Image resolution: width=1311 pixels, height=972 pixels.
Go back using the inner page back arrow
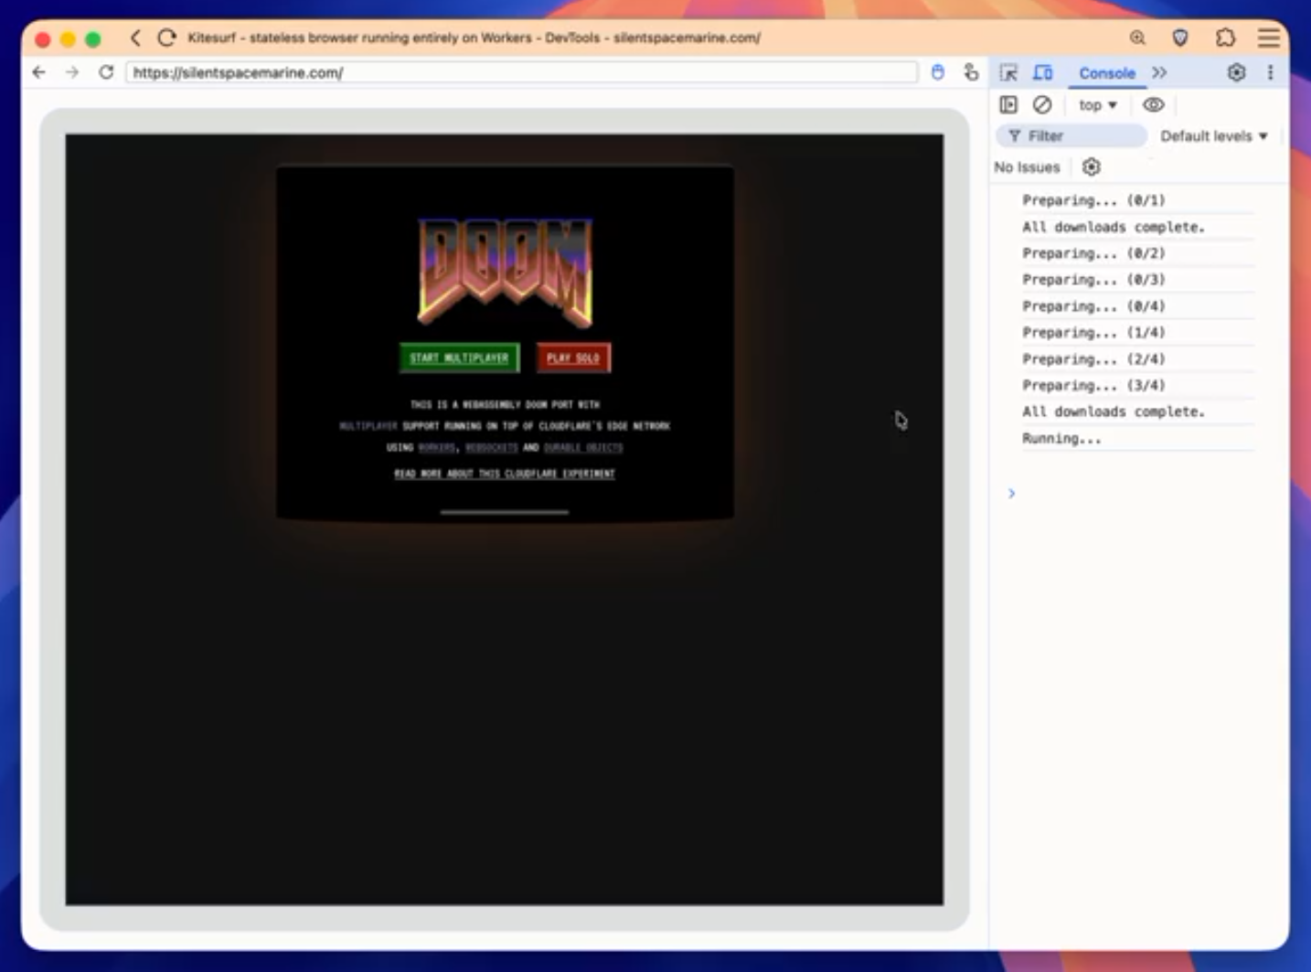(x=38, y=72)
